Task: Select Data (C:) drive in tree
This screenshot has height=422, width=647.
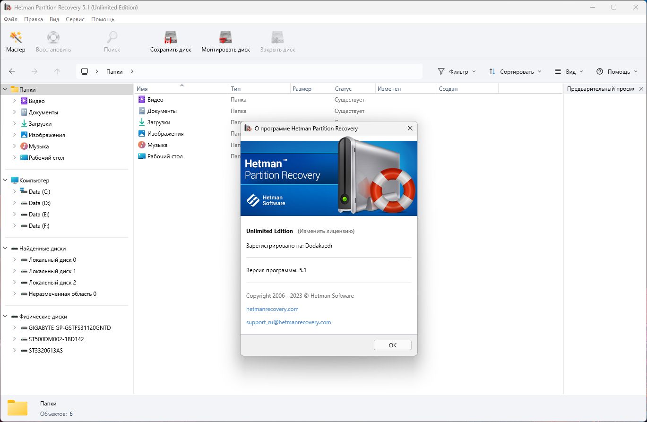Action: [39, 192]
